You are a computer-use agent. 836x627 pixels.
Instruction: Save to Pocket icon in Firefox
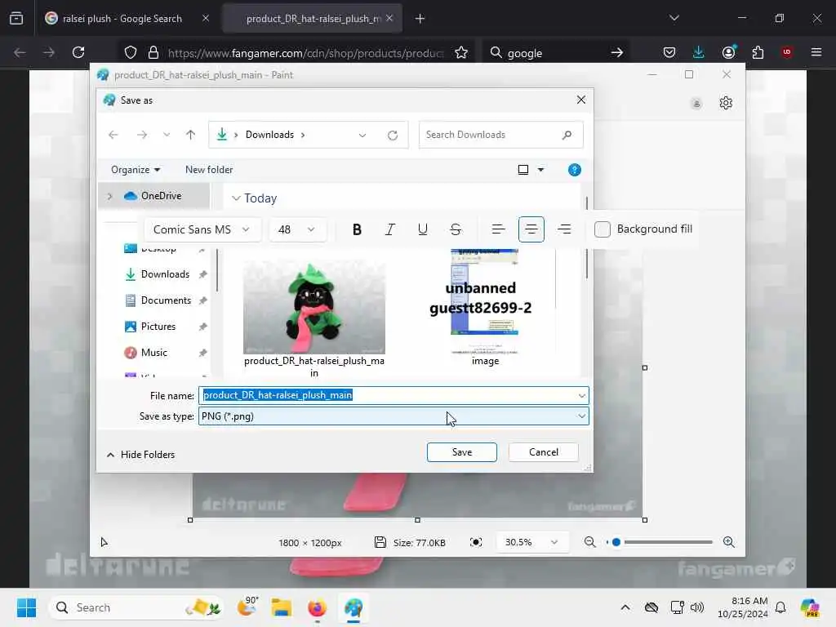[x=669, y=52]
